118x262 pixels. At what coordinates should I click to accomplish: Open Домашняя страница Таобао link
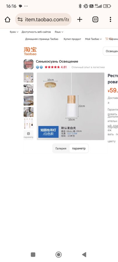tap(42, 39)
